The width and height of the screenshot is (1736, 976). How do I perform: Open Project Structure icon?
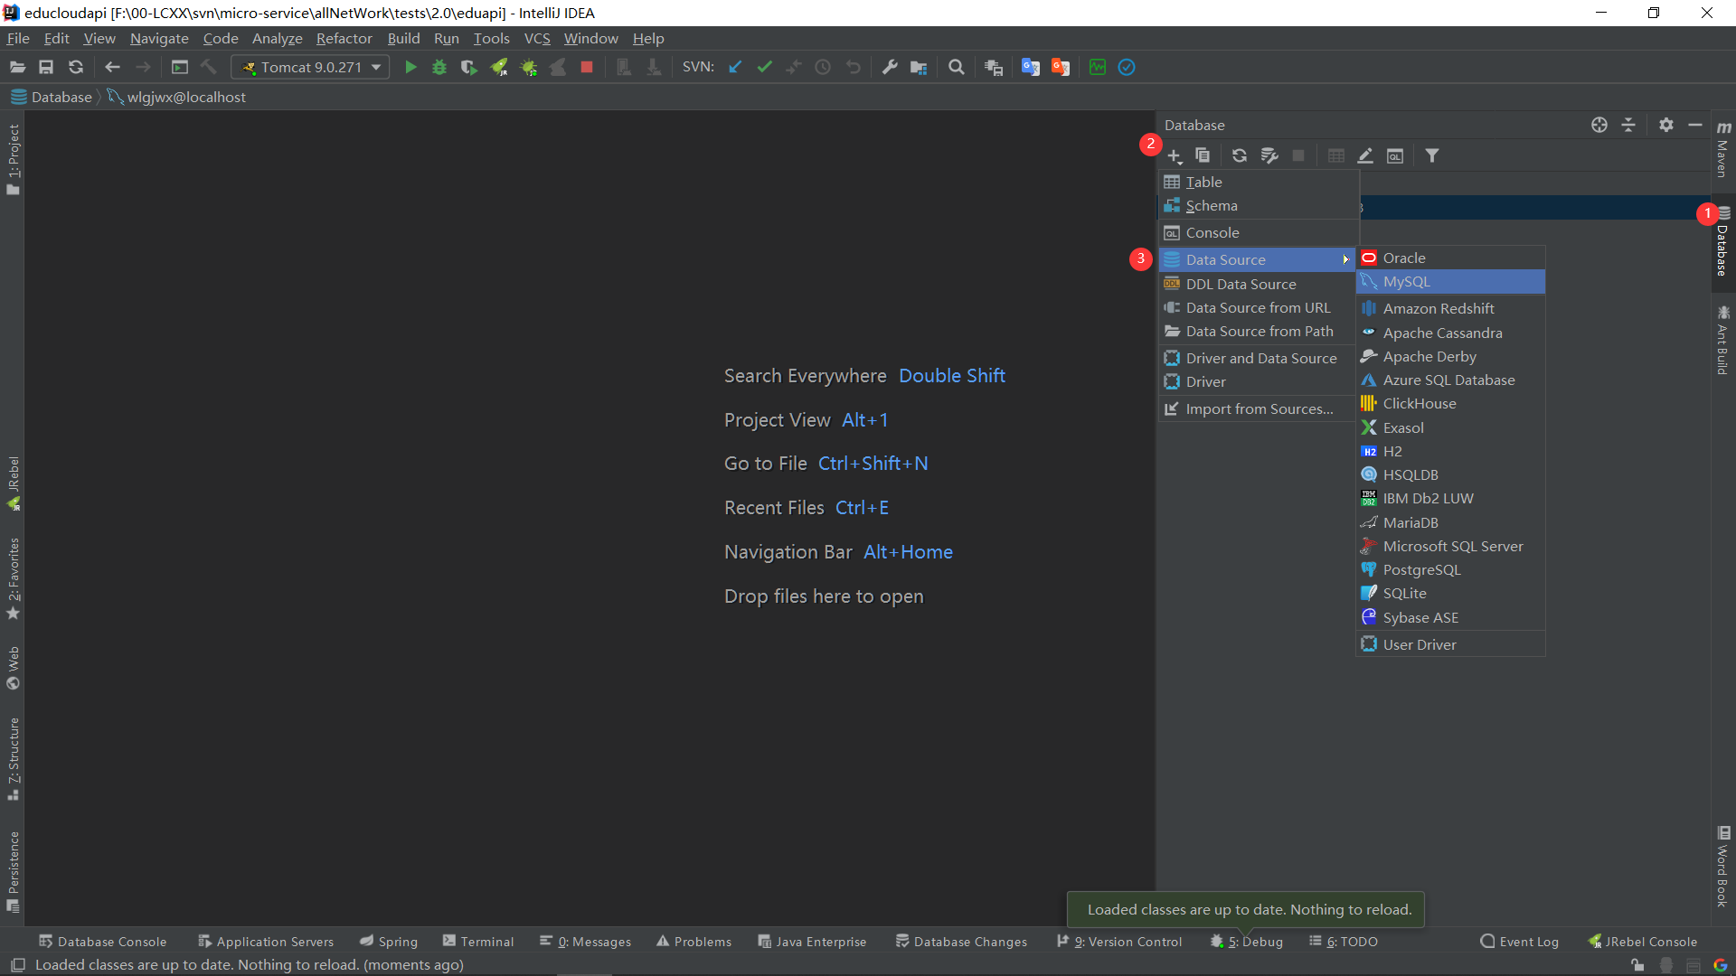coord(919,67)
